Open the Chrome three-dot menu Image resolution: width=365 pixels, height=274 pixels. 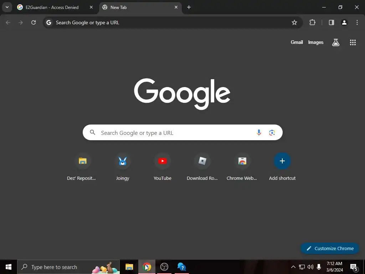[x=357, y=22]
